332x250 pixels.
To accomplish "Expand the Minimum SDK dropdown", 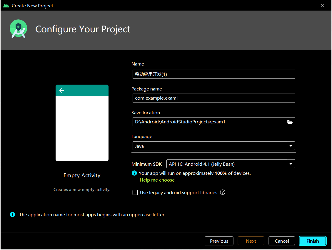I will click(x=231, y=164).
